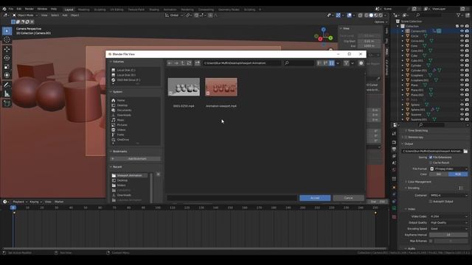Select BW color mode

click(439, 174)
